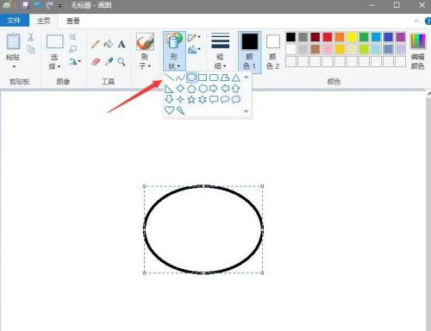
Task: Click the Redo arrow in title bar
Action: click(x=49, y=5)
